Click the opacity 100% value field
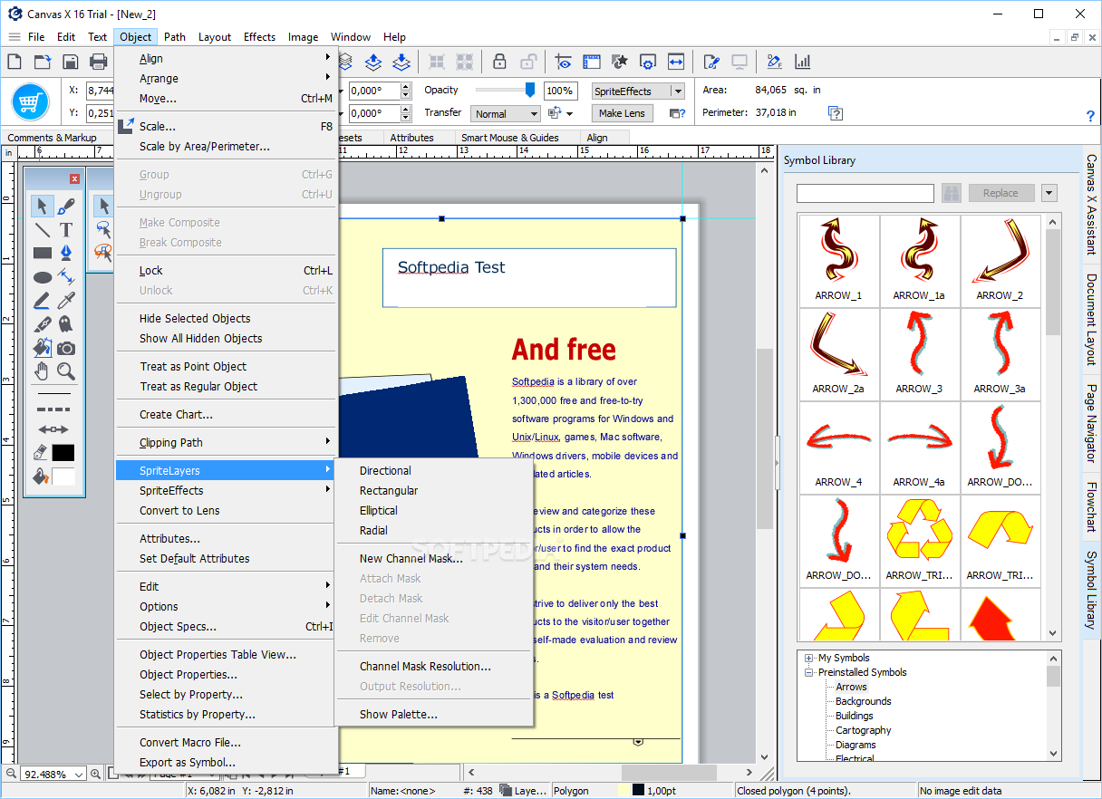Image resolution: width=1102 pixels, height=799 pixels. coord(560,91)
